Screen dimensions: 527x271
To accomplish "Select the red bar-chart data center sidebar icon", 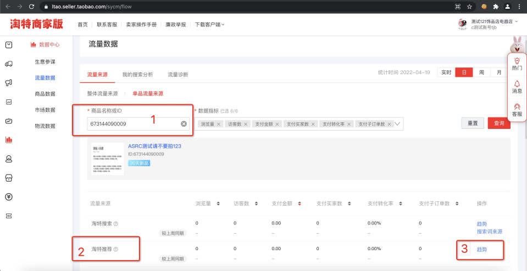I will pyautogui.click(x=9, y=140).
